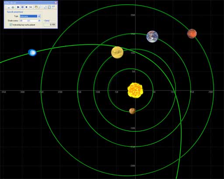Click the Sun at the center
This screenshot has width=224, height=179.
pos(135,90)
